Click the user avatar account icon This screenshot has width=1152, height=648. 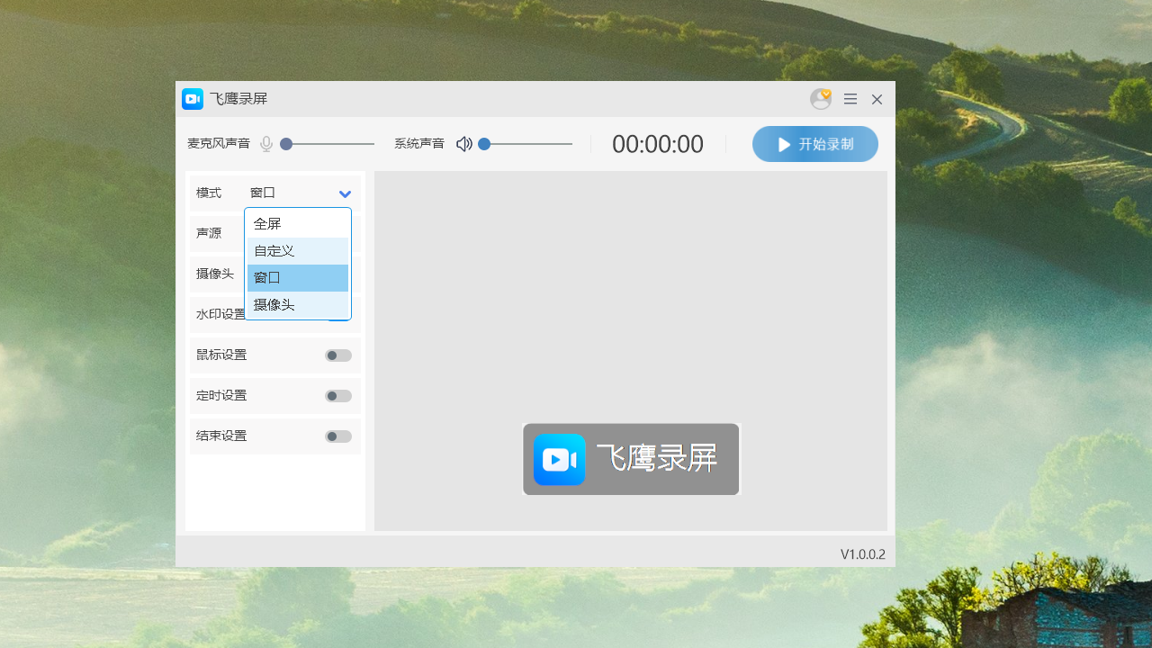click(x=820, y=99)
